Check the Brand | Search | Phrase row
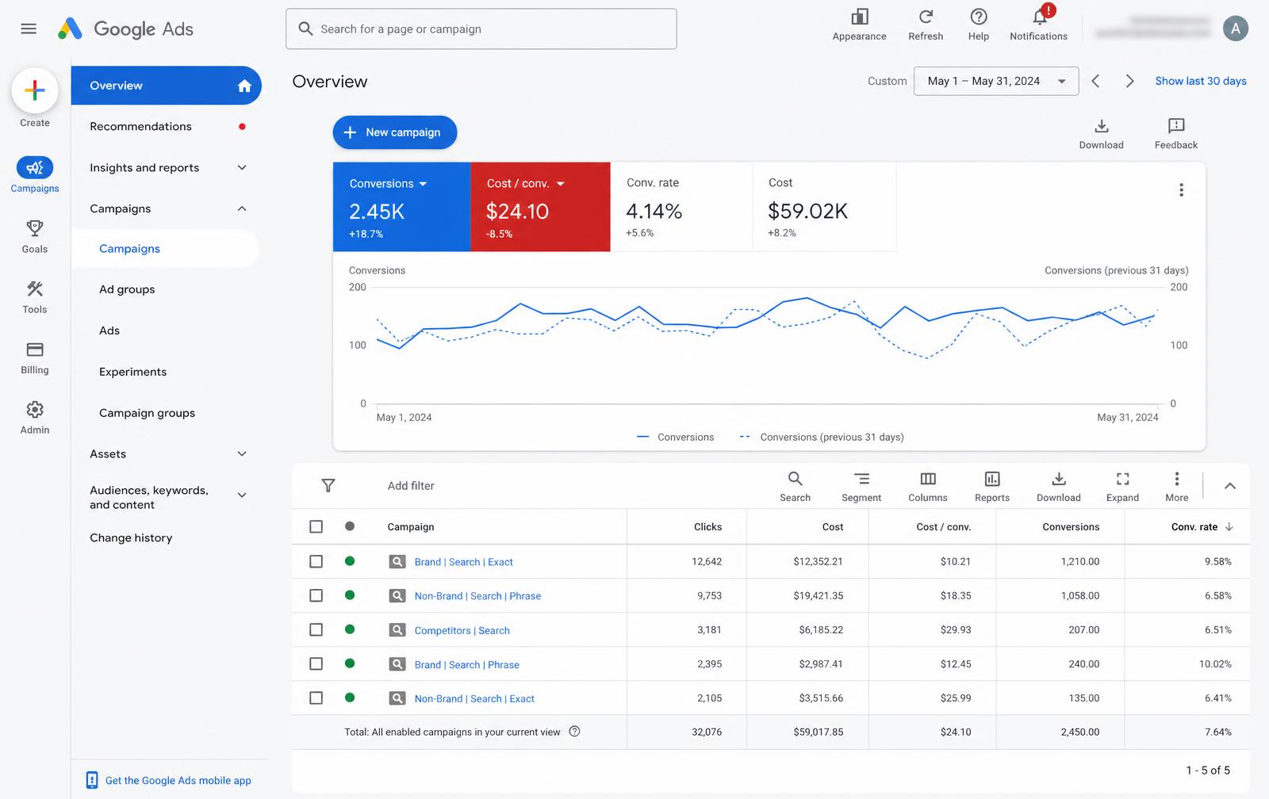Viewport: 1269px width, 799px height. tap(316, 663)
